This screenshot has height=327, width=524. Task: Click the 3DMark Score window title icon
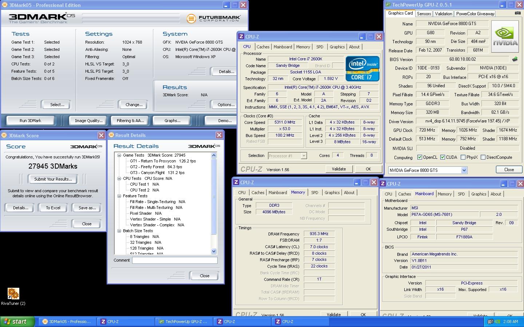coord(4,136)
